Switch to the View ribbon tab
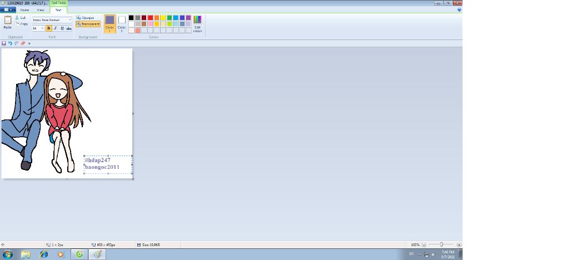The height and width of the screenshot is (260, 569). (x=41, y=10)
